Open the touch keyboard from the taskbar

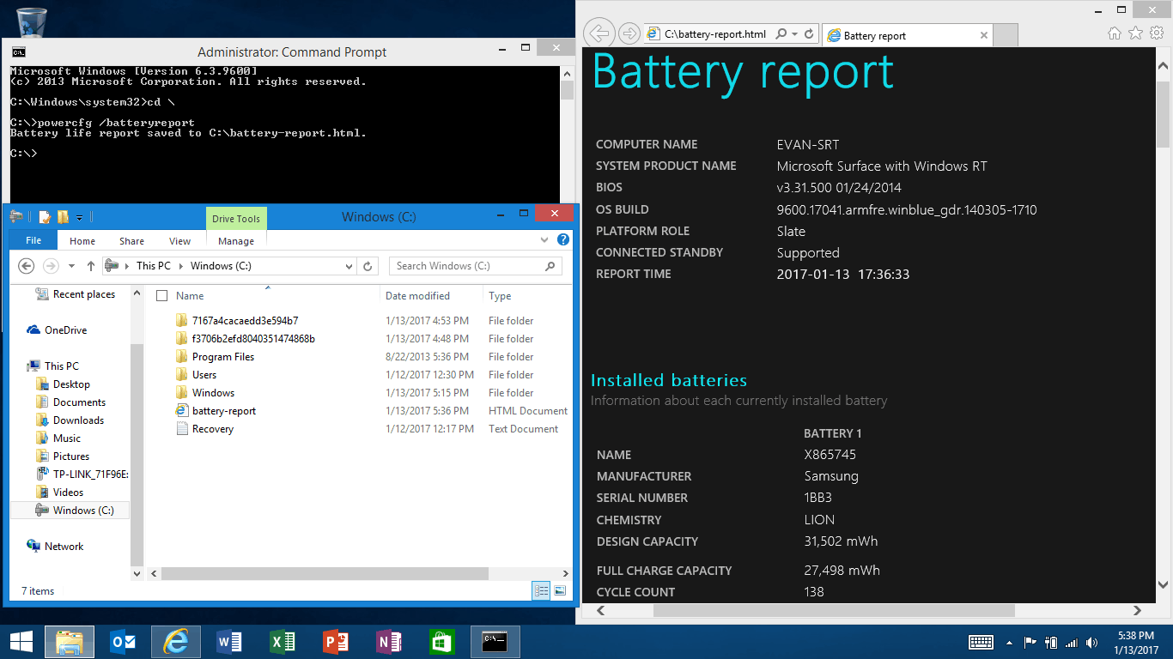click(982, 642)
